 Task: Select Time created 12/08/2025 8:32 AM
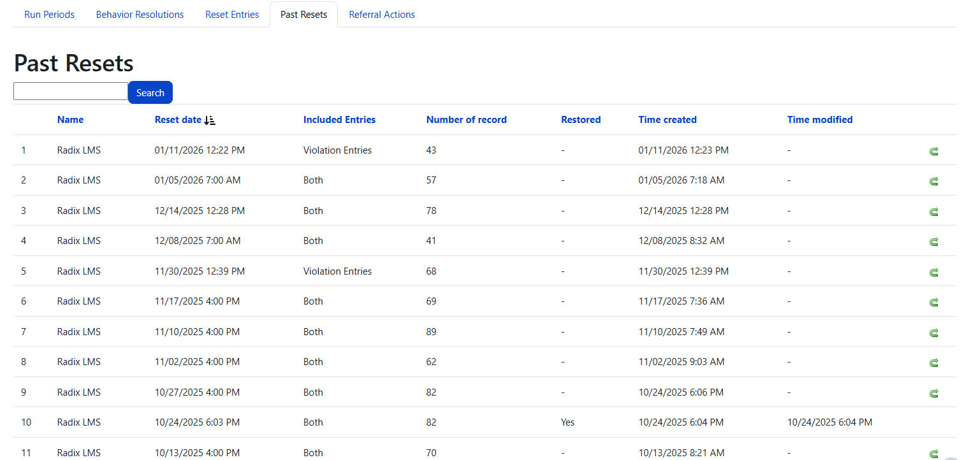tap(681, 241)
